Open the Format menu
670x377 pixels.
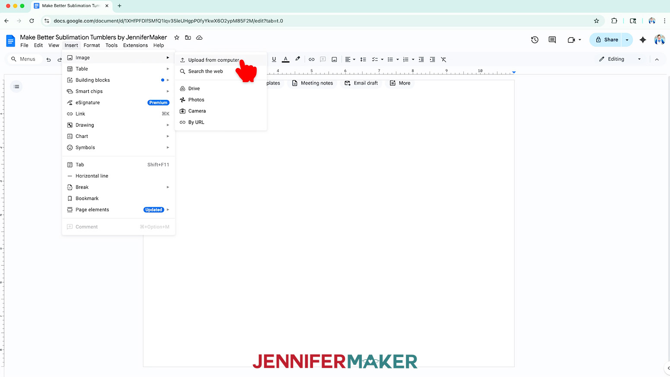(92, 45)
